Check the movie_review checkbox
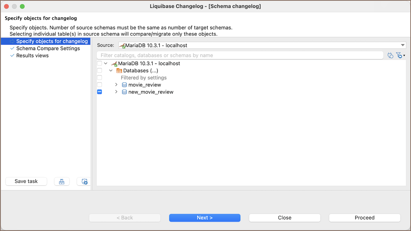Image resolution: width=411 pixels, height=231 pixels. click(100, 85)
